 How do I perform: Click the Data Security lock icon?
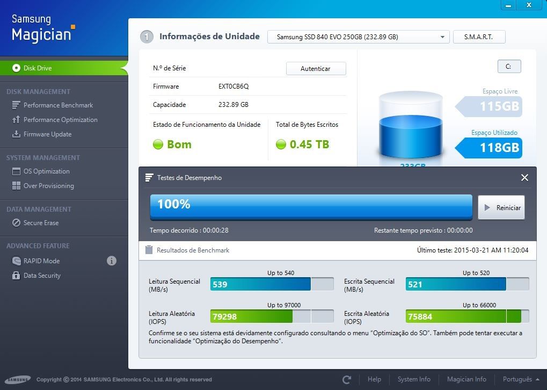click(x=16, y=276)
